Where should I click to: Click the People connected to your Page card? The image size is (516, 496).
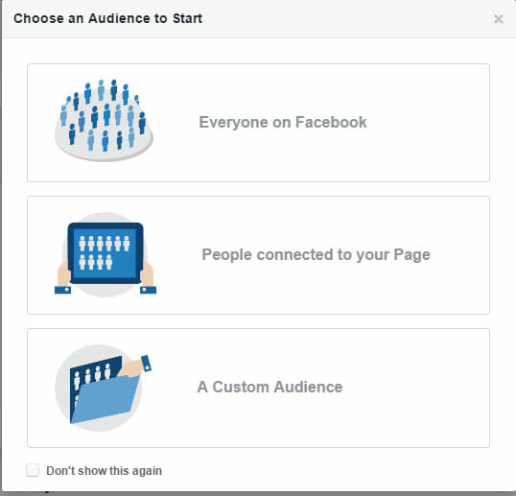tap(258, 255)
